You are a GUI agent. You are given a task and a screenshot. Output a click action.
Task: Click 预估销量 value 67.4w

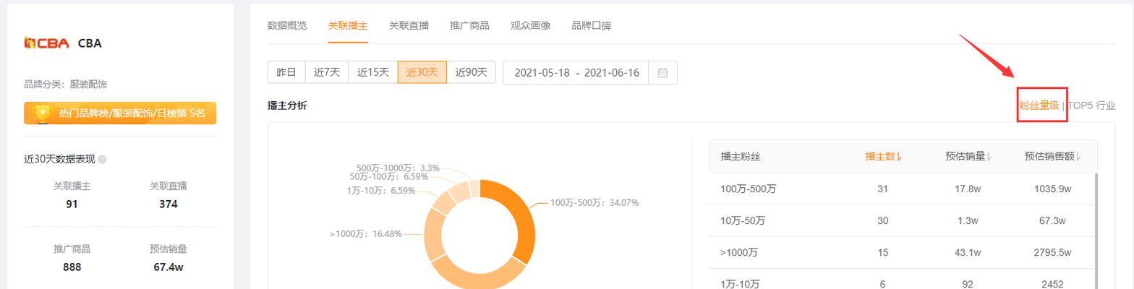(169, 267)
